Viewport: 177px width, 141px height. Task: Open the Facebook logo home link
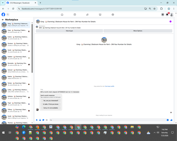3,14
